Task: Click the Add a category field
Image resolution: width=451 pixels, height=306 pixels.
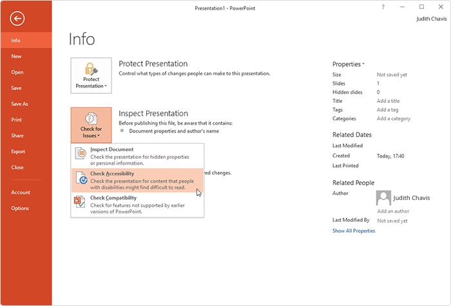Action: pos(394,118)
